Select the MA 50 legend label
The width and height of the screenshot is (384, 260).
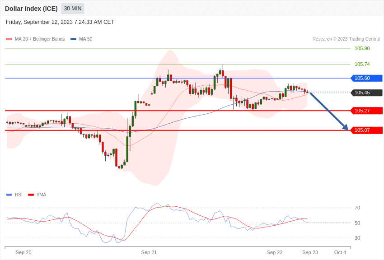pyautogui.click(x=86, y=39)
